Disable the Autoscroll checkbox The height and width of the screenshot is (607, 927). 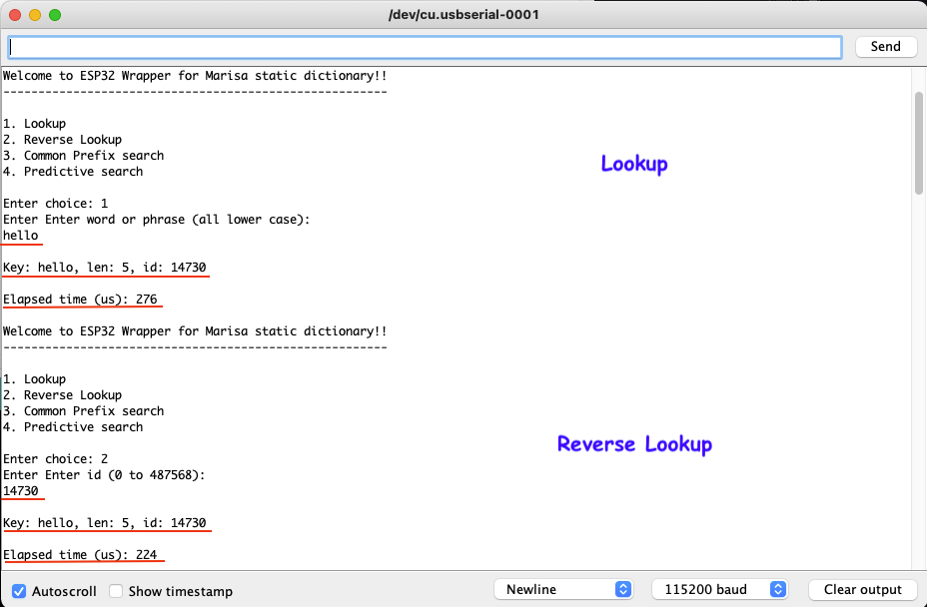click(19, 591)
